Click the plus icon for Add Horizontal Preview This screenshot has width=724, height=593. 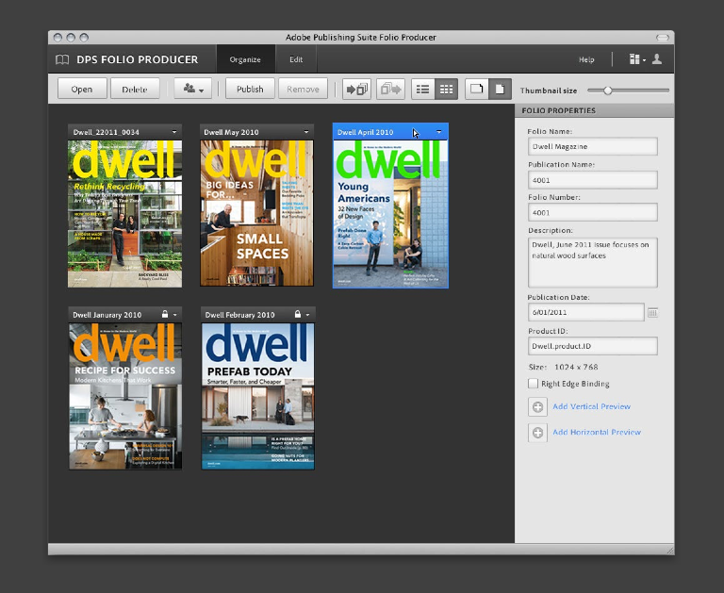tap(537, 433)
